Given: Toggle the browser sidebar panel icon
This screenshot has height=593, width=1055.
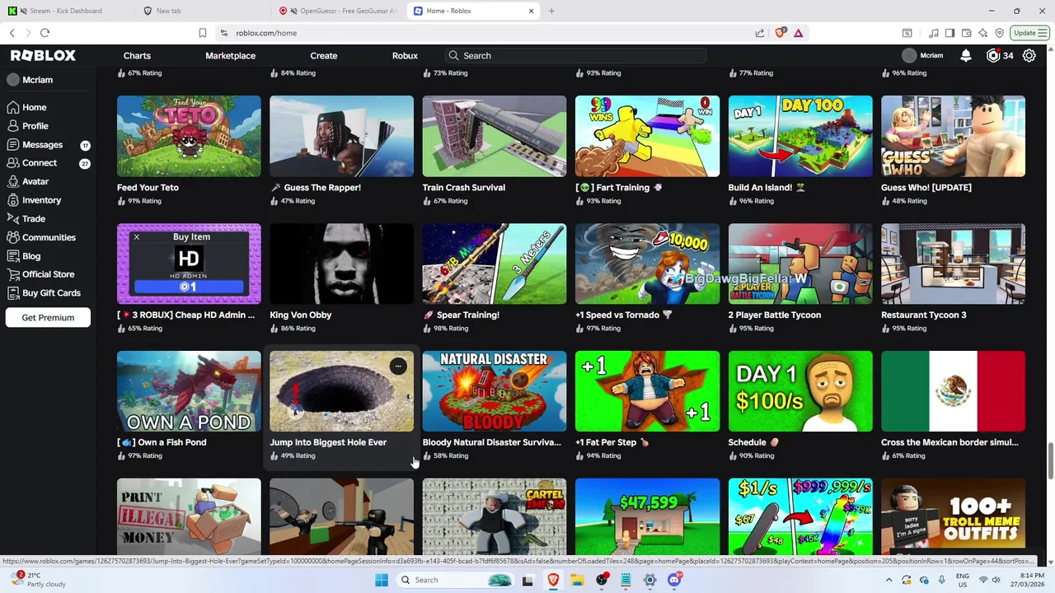Looking at the screenshot, I should pos(949,33).
